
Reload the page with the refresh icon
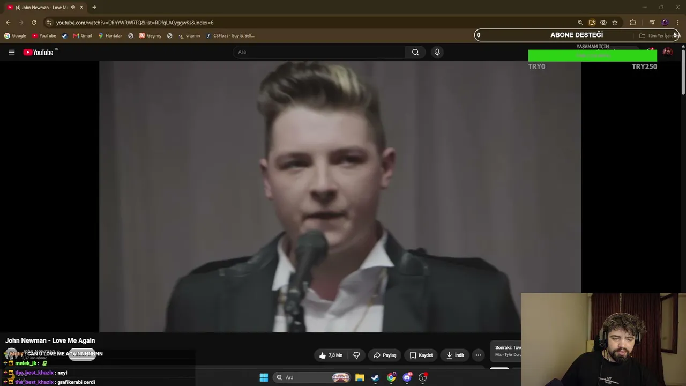pos(34,23)
